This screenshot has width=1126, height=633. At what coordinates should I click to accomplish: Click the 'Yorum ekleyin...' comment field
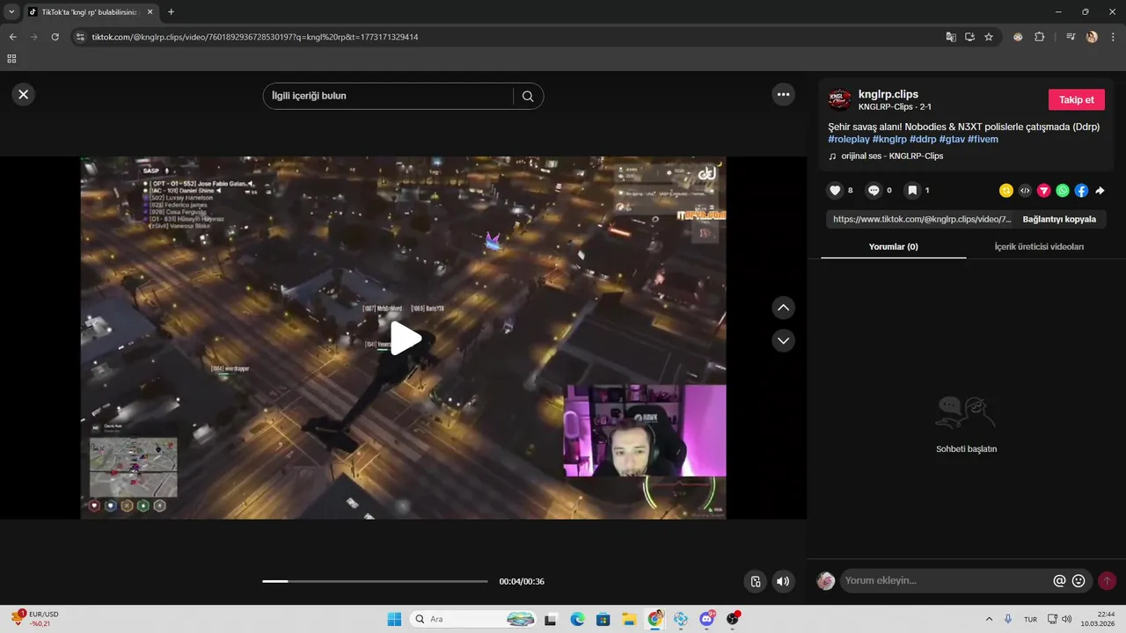pyautogui.click(x=946, y=580)
